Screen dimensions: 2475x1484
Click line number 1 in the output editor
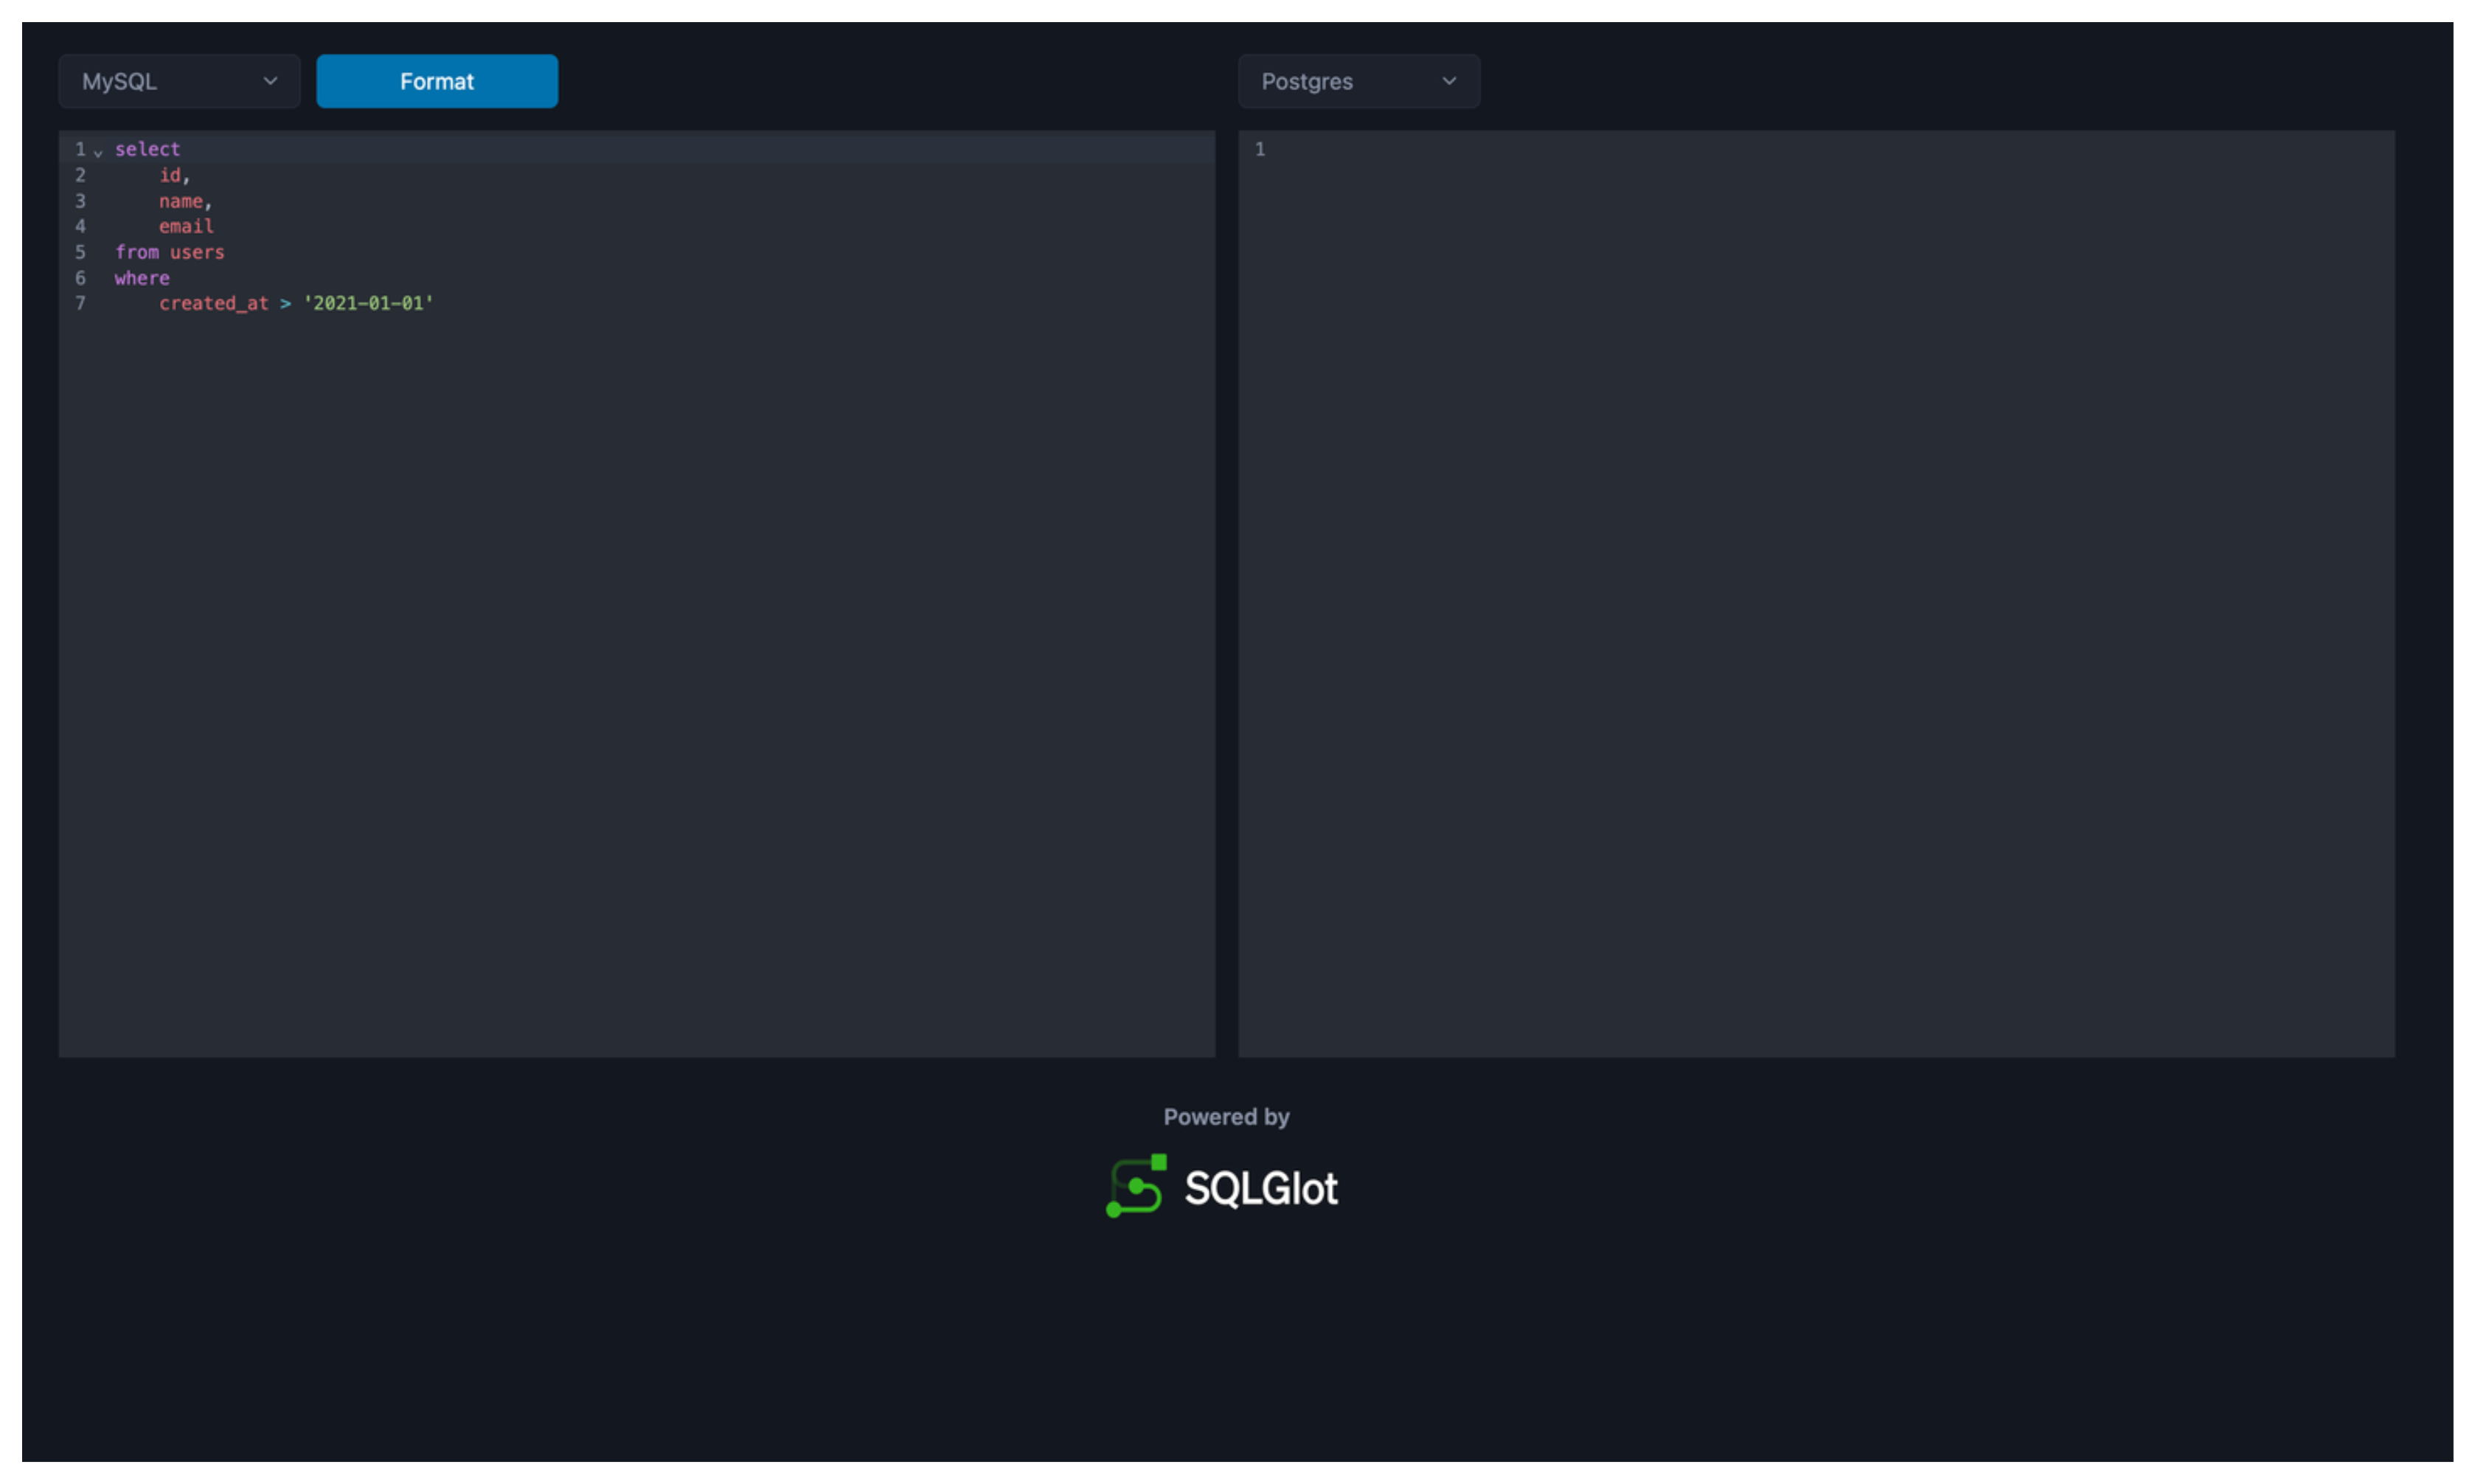1260,149
